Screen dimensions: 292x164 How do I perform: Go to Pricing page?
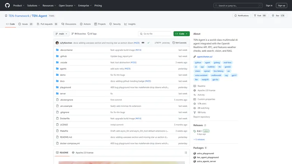pos(98,5)
